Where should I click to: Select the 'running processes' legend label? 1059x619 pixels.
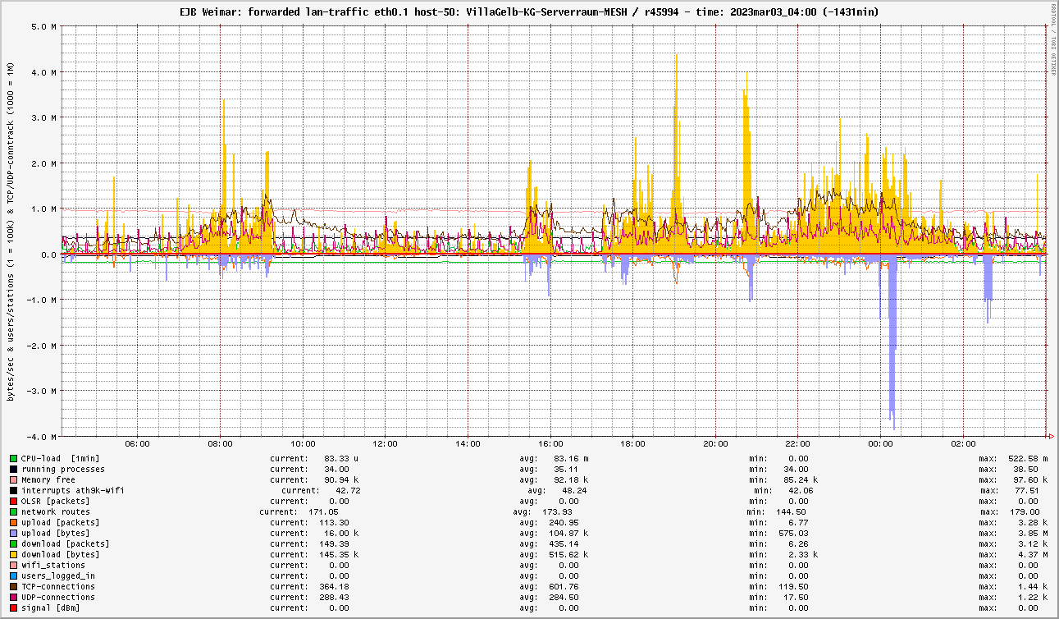63,469
